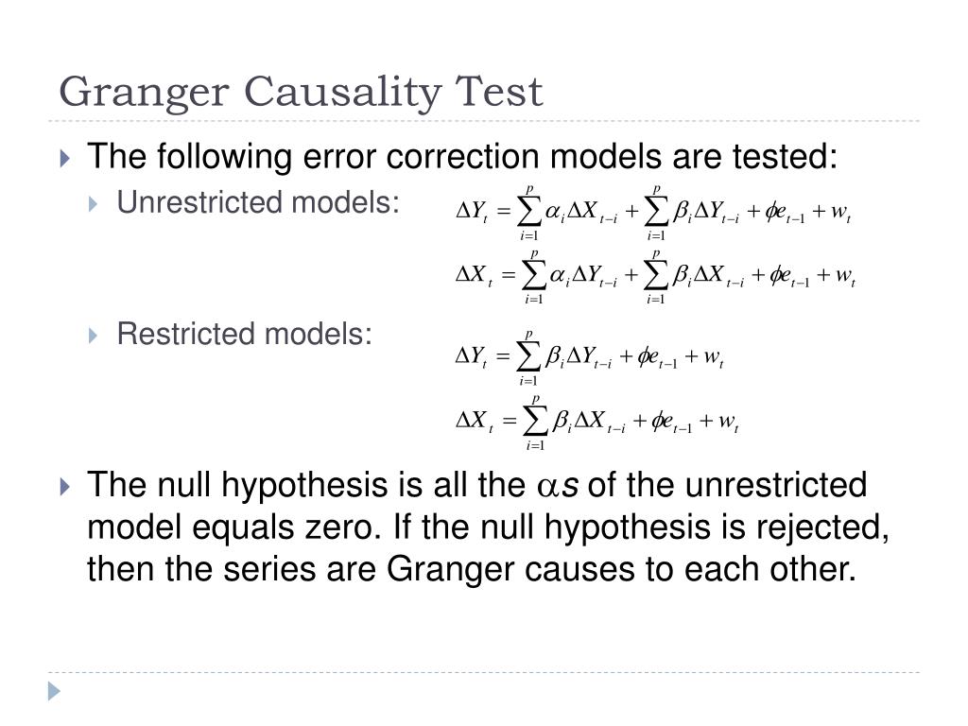Click the triangle bullet before 'The following error'
This screenshot has height=726, width=968.
point(65,158)
